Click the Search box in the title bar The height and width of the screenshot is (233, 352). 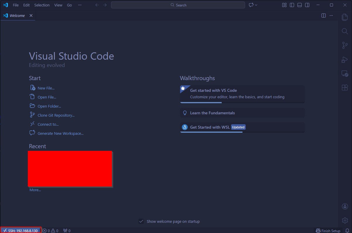(x=178, y=5)
